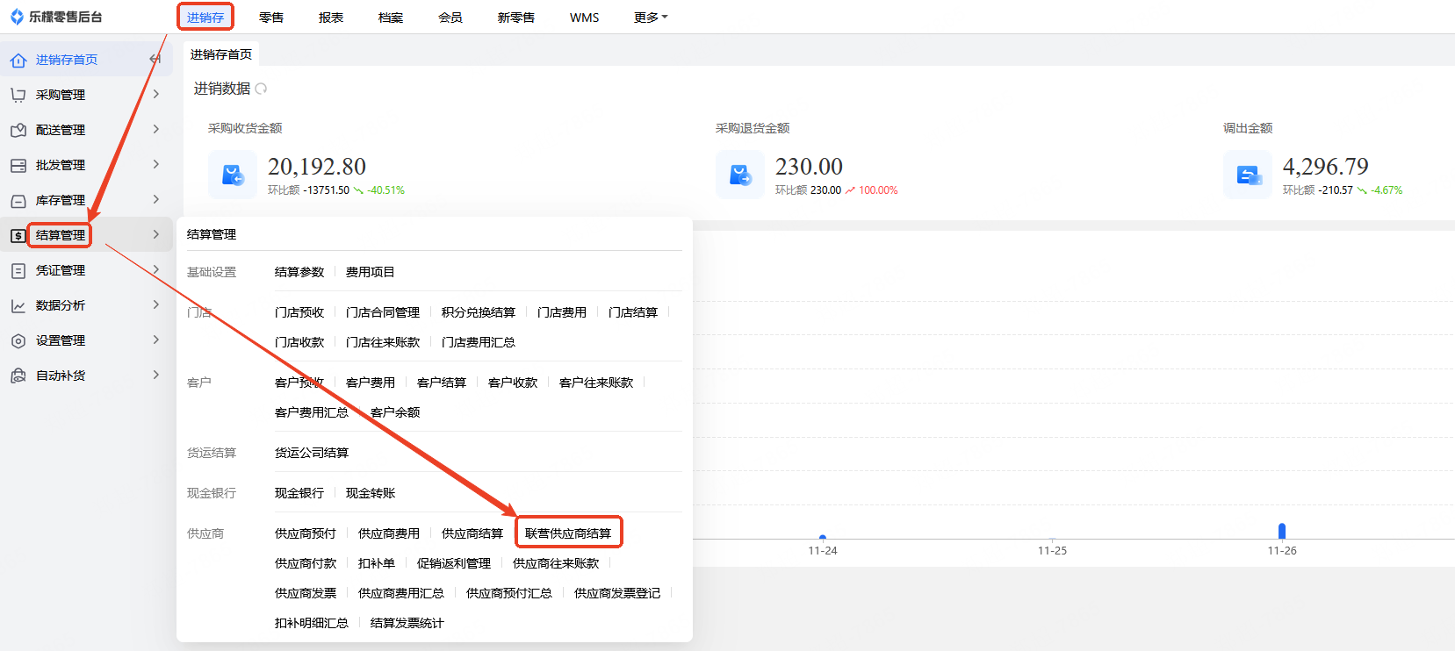Image resolution: width=1455 pixels, height=651 pixels.
Task: Collapse the sidebar using the fold icon
Action: click(155, 60)
